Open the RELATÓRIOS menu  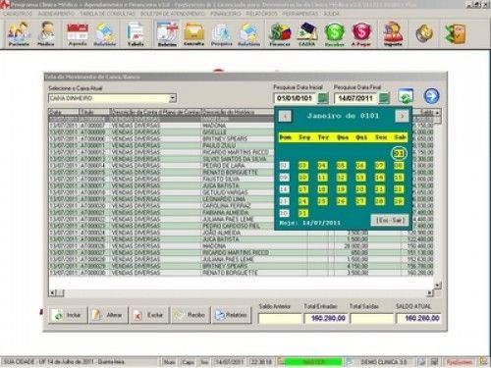tap(261, 14)
